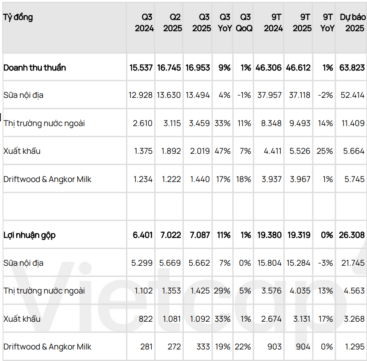The image size is (367, 361).
Task: Click the net revenue forecast value 63.823
Action: (352, 68)
